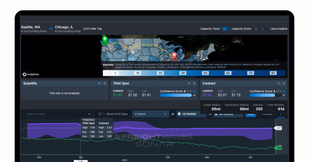
Task: Click the Markets legend heading
Action: (108, 65)
